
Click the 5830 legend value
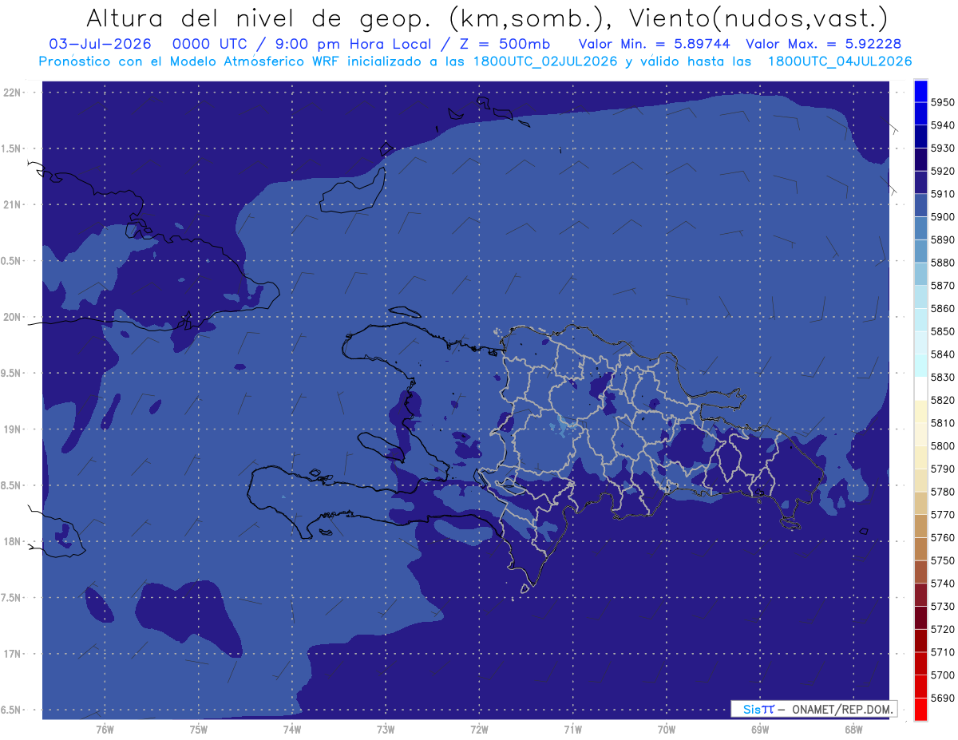click(x=942, y=377)
